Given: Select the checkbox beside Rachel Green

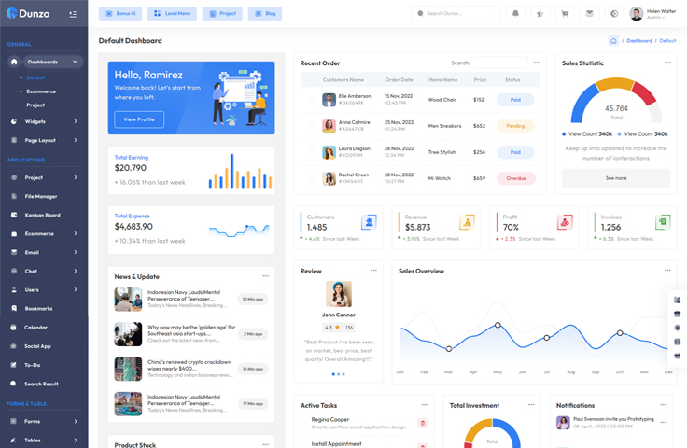Looking at the screenshot, I should (311, 178).
